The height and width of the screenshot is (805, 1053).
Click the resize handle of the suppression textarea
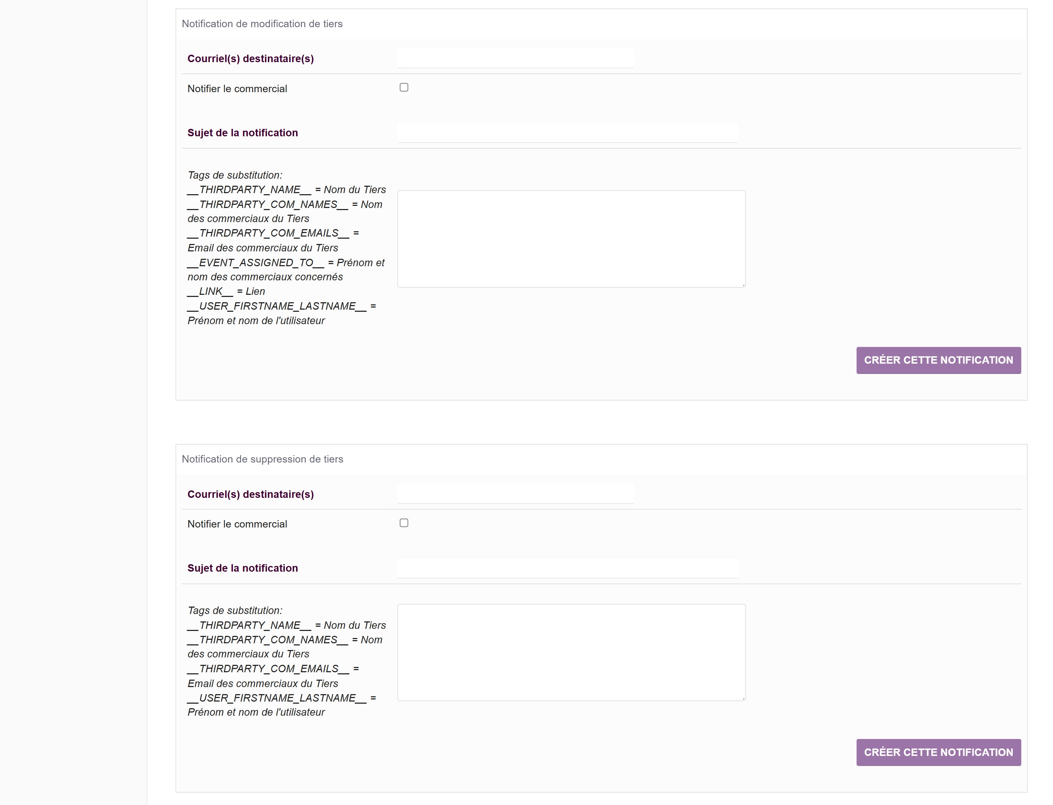tap(743, 699)
